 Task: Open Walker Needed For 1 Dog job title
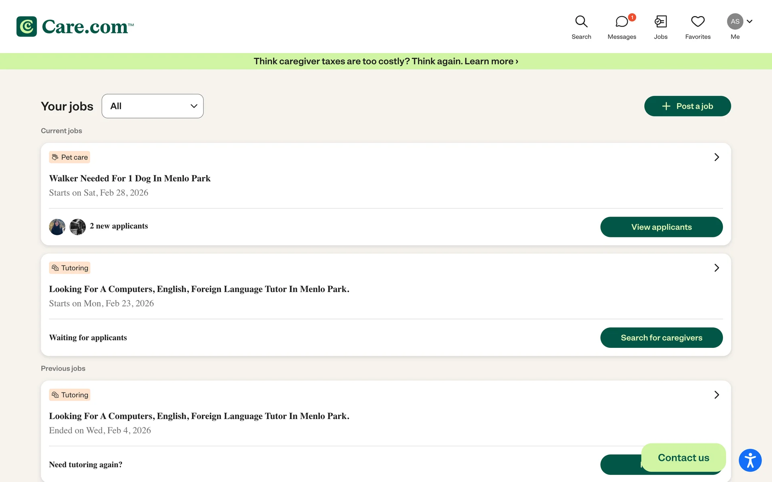coord(129,178)
